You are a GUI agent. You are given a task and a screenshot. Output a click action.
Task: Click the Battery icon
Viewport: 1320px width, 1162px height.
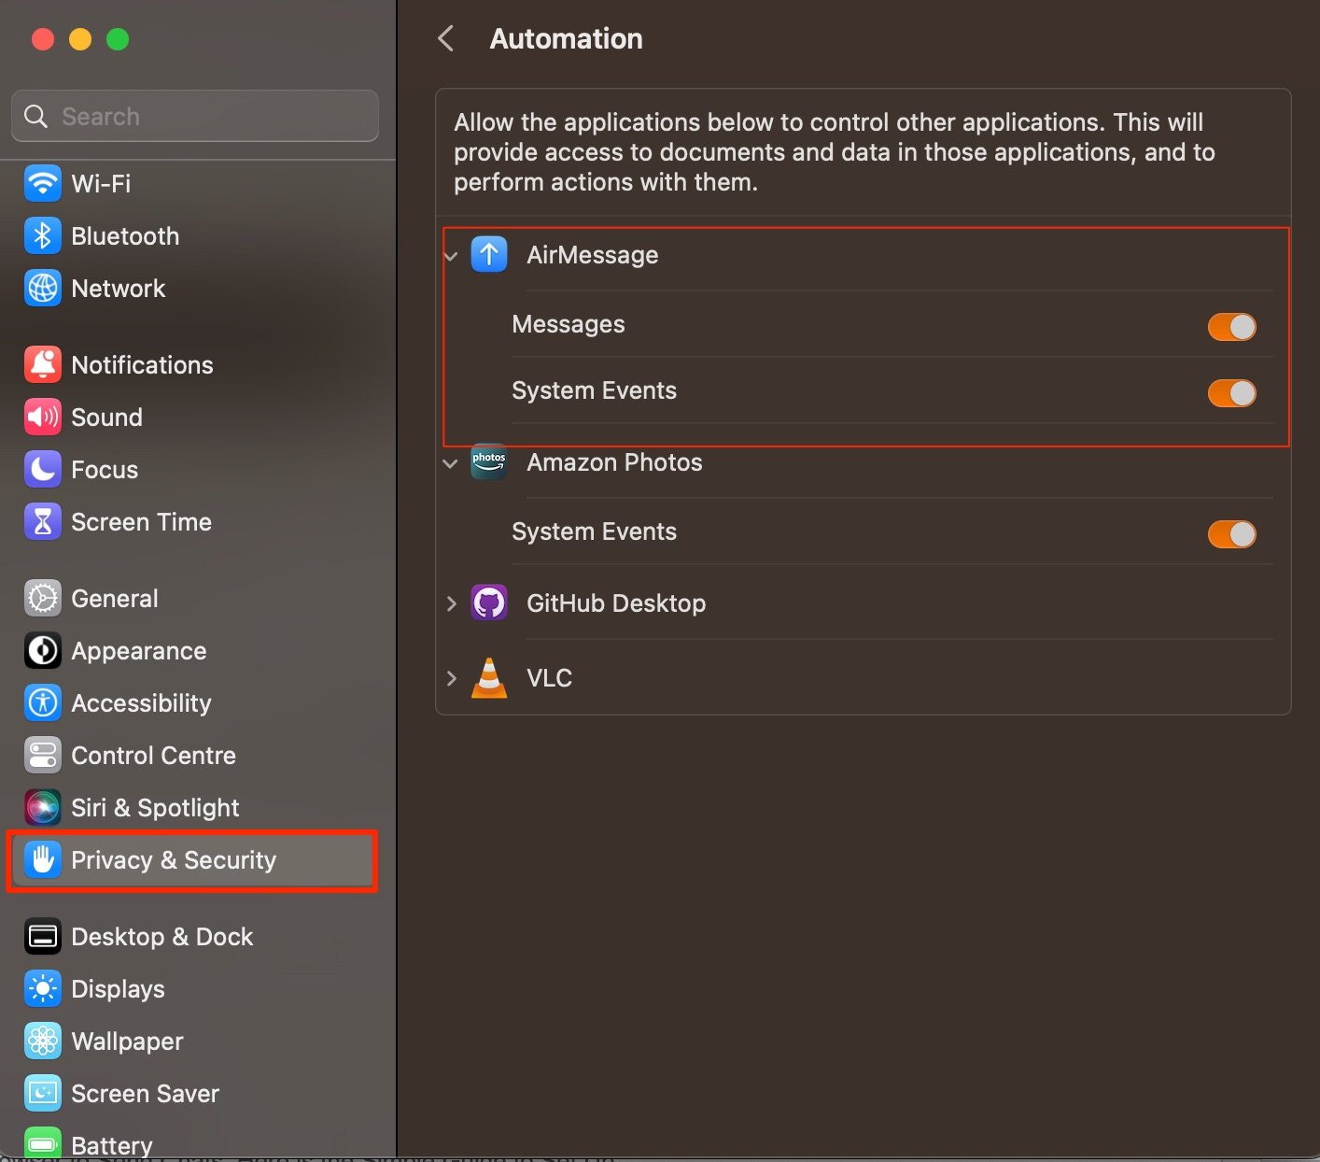43,1144
